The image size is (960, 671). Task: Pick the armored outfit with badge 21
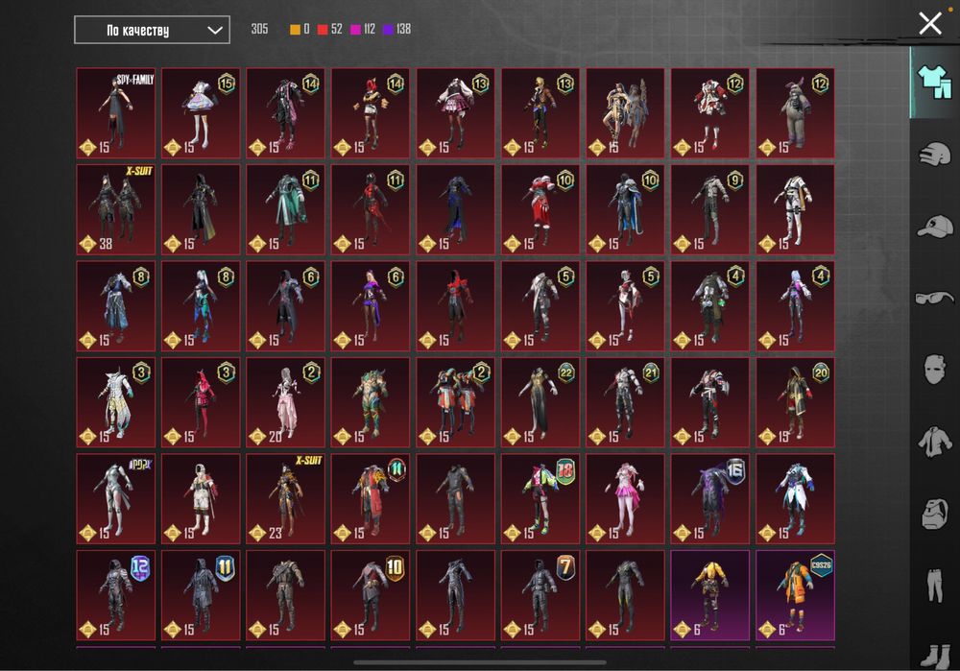click(625, 402)
